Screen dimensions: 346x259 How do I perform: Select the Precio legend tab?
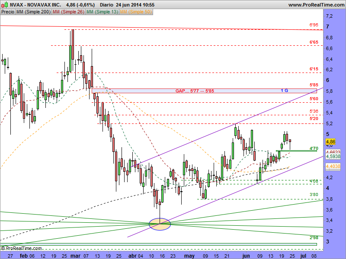[x=8, y=12]
